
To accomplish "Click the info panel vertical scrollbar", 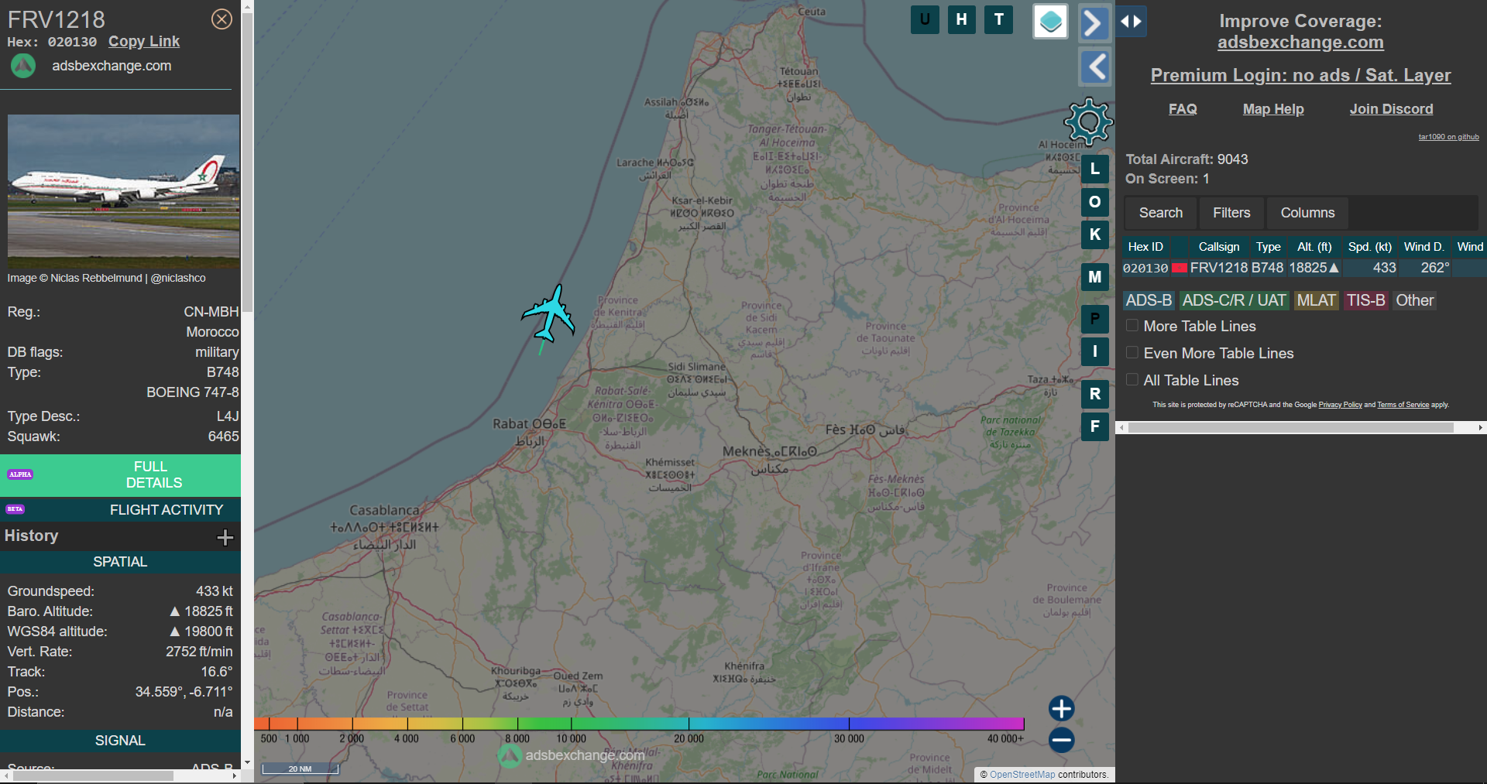I will pos(248,163).
